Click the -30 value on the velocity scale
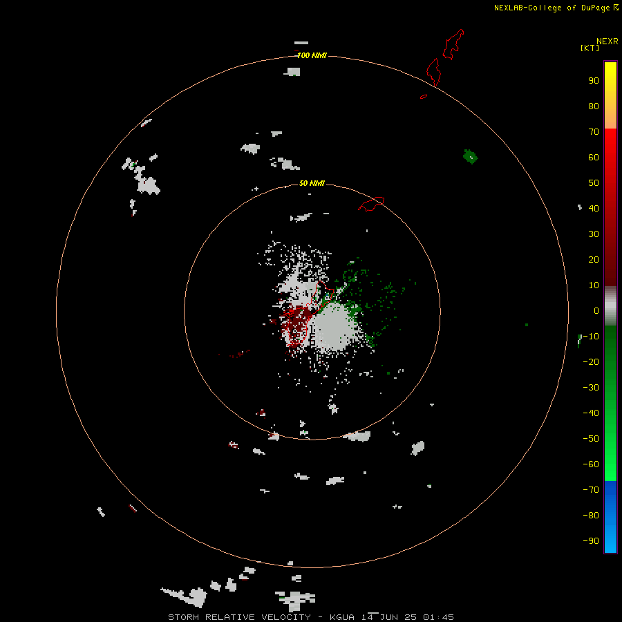The height and width of the screenshot is (622, 622). pos(591,388)
